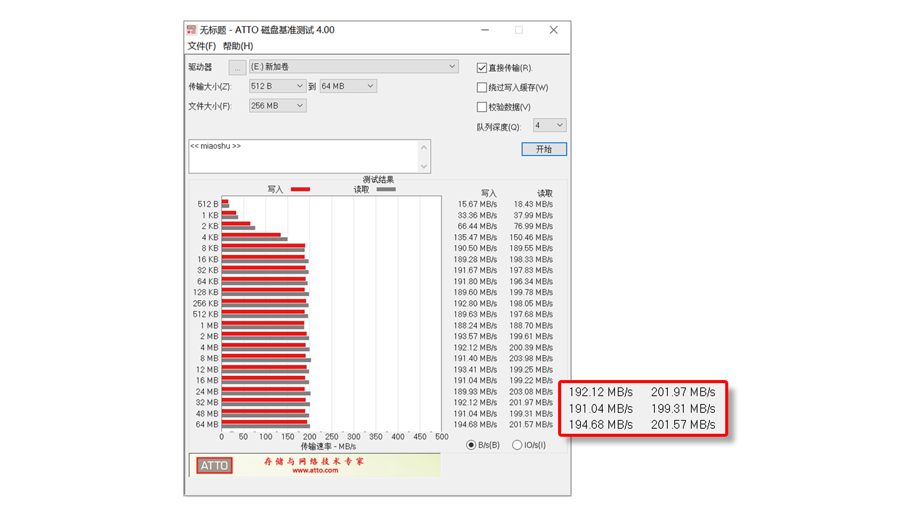This screenshot has width=905, height=517.
Task: Open the 512 B minimum transfer size dropdown
Action: [278, 86]
